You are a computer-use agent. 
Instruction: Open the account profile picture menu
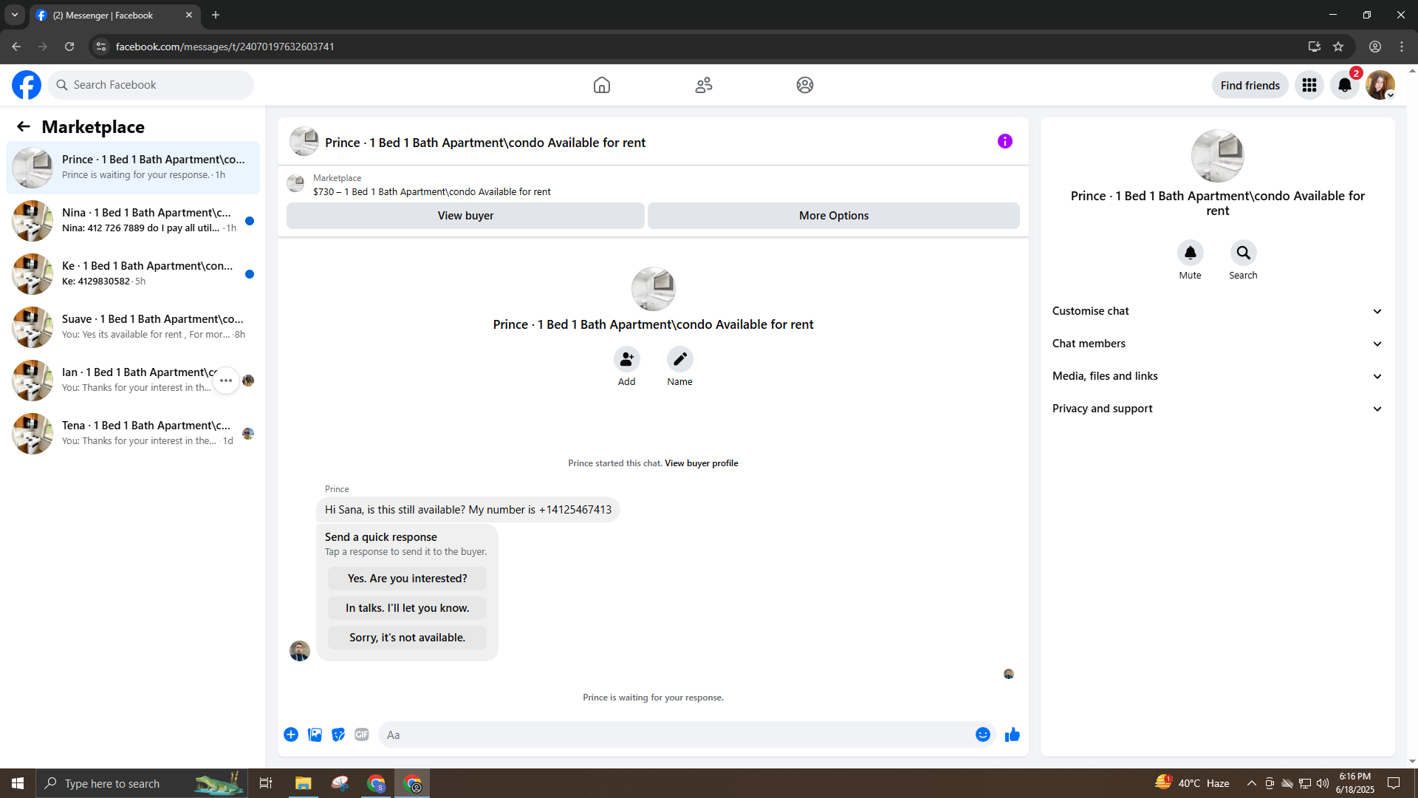point(1380,85)
